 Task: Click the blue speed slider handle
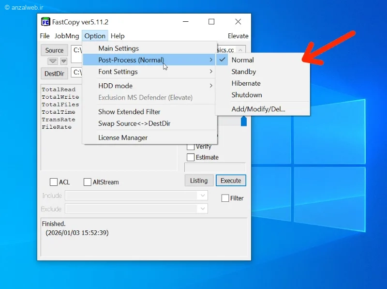tap(244, 121)
